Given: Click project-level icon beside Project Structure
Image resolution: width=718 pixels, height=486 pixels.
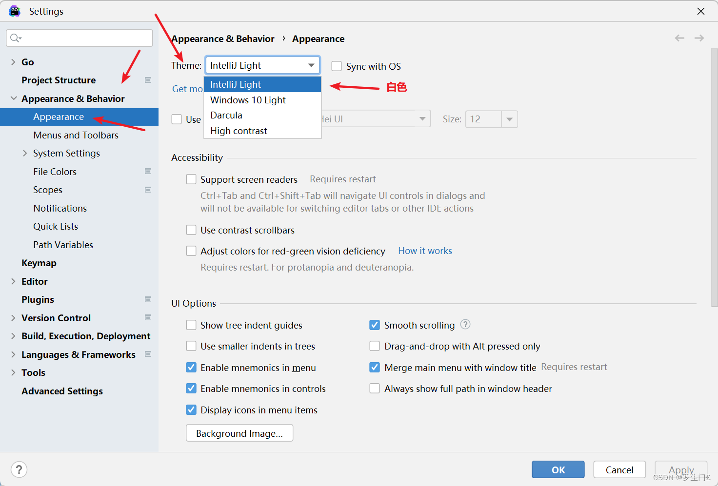Looking at the screenshot, I should pyautogui.click(x=148, y=80).
